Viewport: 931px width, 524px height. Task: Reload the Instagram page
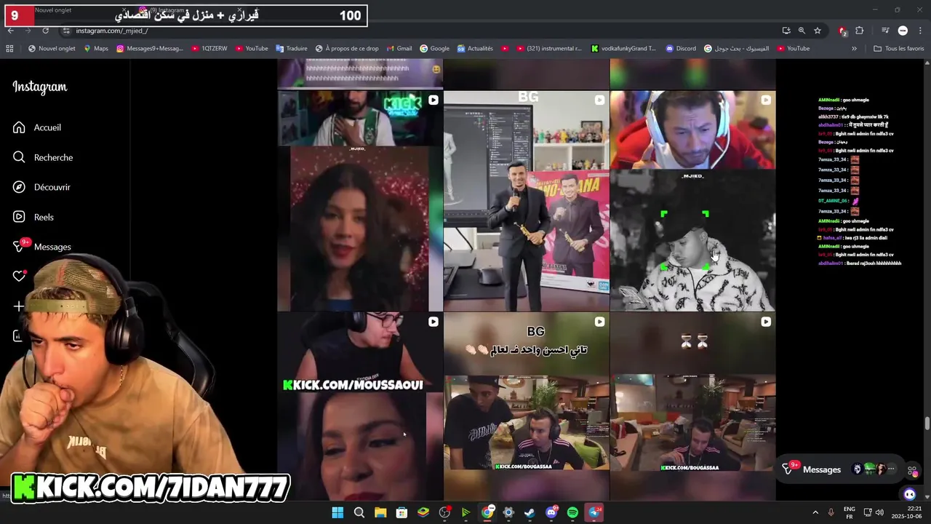[45, 31]
